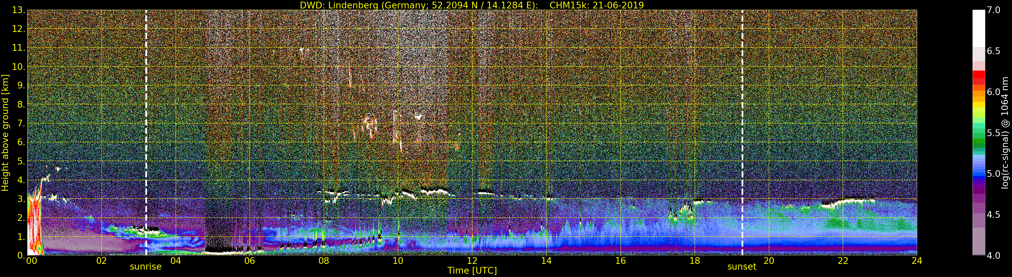Click colorbar value '5.5'
The width and height of the screenshot is (1012, 277).
click(993, 133)
